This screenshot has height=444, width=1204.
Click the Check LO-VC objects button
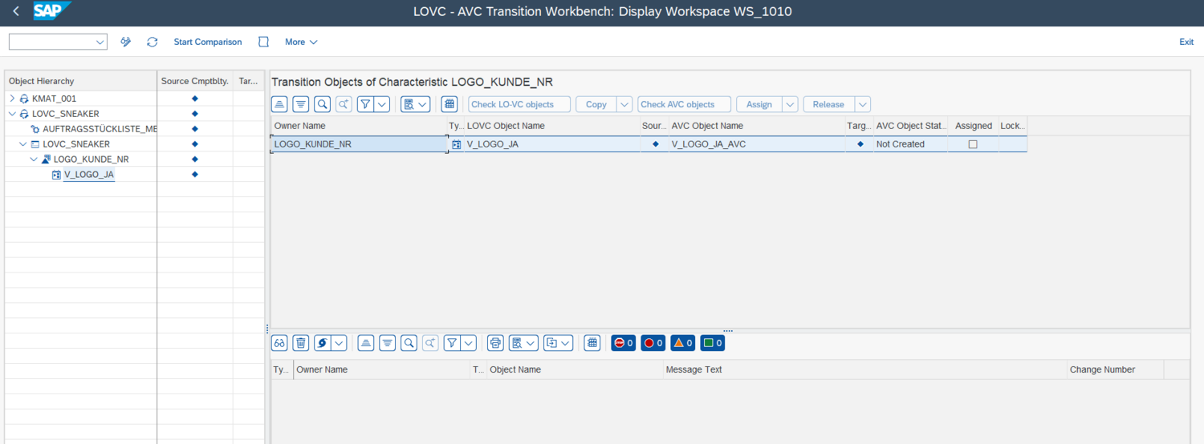point(519,104)
